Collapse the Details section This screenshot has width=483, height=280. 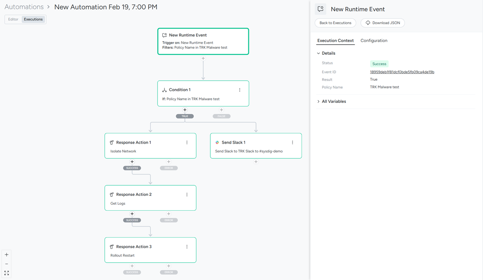(319, 54)
